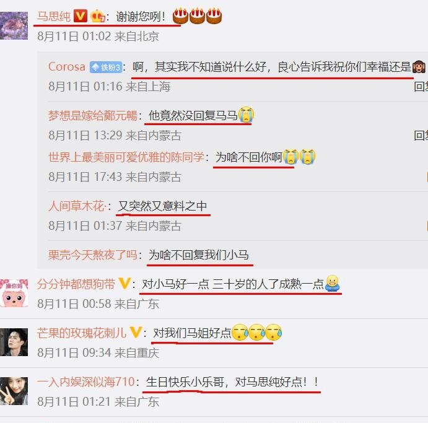Click the monkey emoji ending Corosa's comment
Image resolution: width=428 pixels, height=423 pixels.
pyautogui.click(x=419, y=67)
